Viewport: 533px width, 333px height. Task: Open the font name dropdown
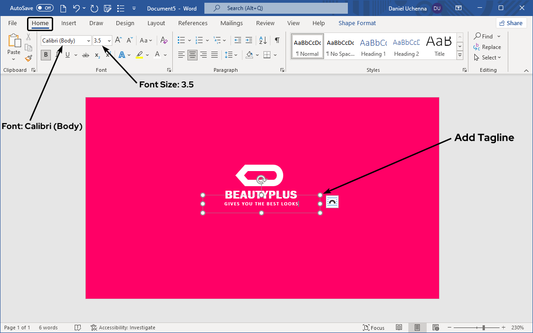coord(88,41)
